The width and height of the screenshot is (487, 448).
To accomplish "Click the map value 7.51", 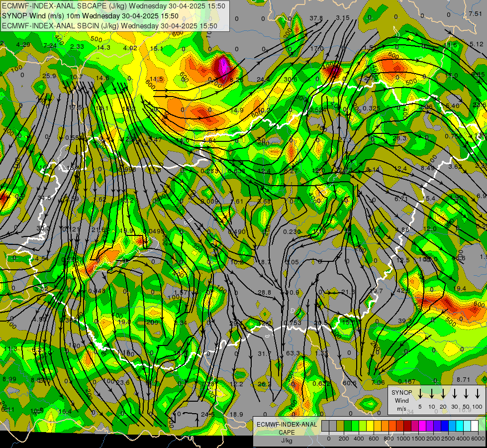I will click(475, 13).
